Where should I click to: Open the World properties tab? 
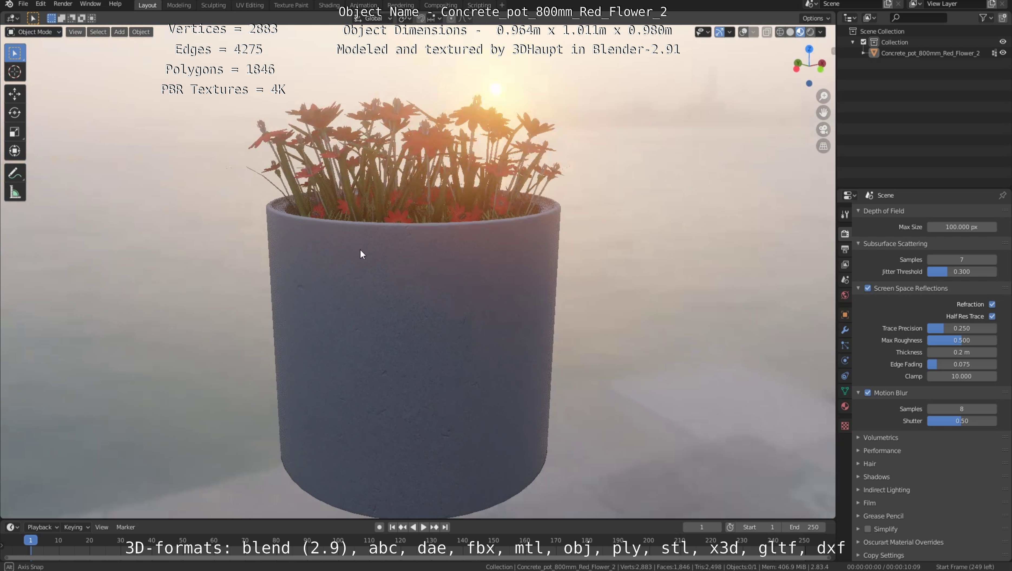pos(845,295)
